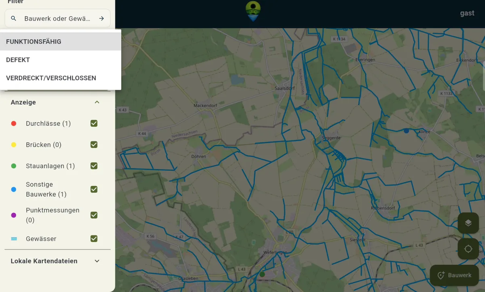Click the gast user label
485x292 pixels.
click(x=467, y=13)
